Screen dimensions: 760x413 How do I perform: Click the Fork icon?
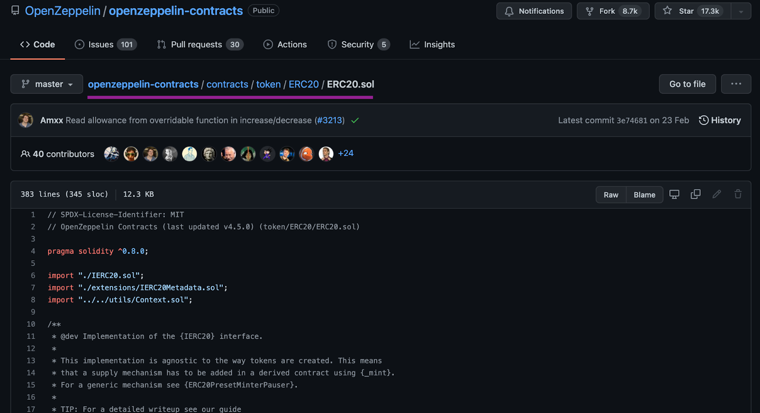(589, 11)
